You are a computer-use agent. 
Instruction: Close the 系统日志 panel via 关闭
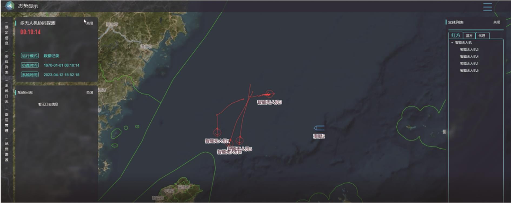(x=89, y=93)
